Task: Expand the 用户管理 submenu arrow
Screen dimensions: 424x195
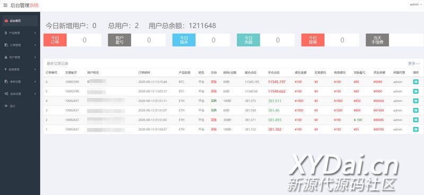Action: [x=36, y=57]
